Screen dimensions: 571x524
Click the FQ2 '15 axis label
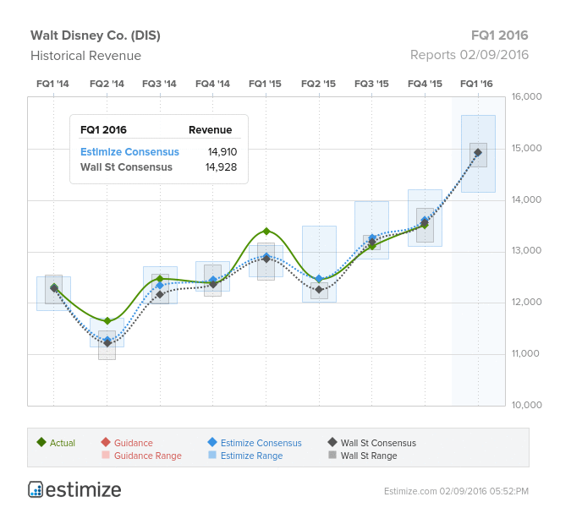[x=318, y=84]
